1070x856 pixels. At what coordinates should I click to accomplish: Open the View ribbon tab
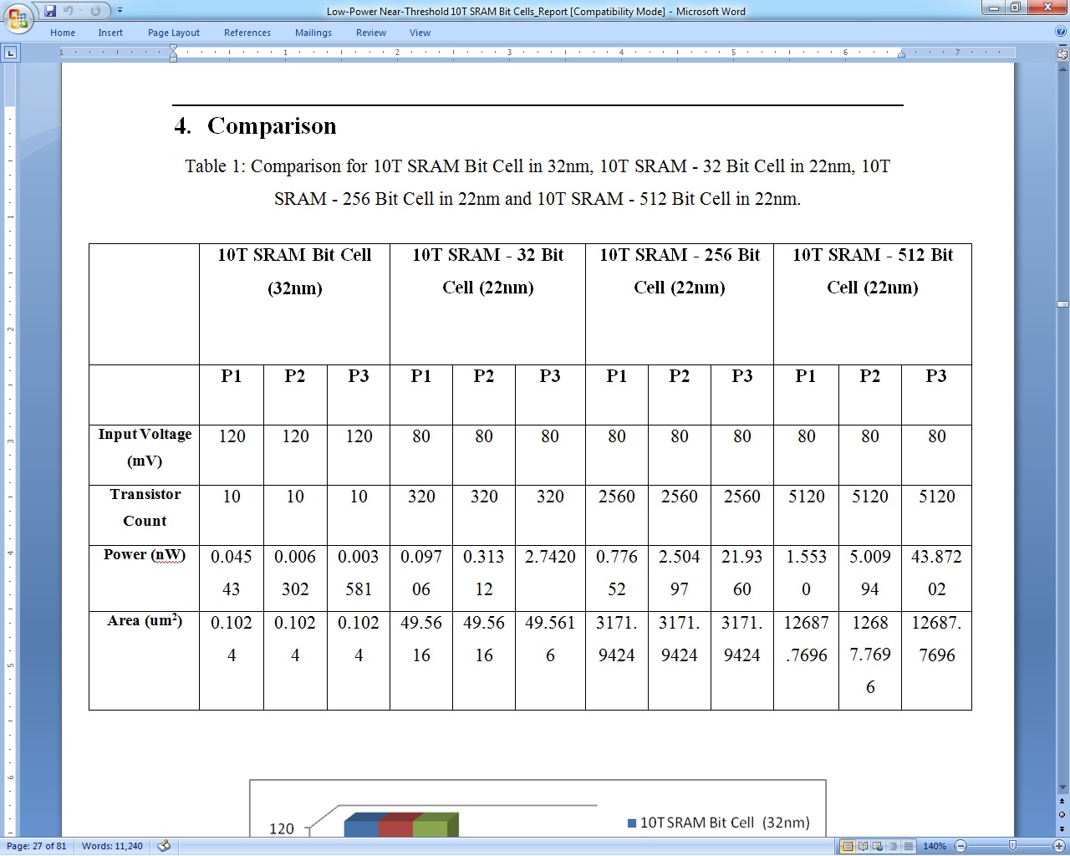(420, 33)
